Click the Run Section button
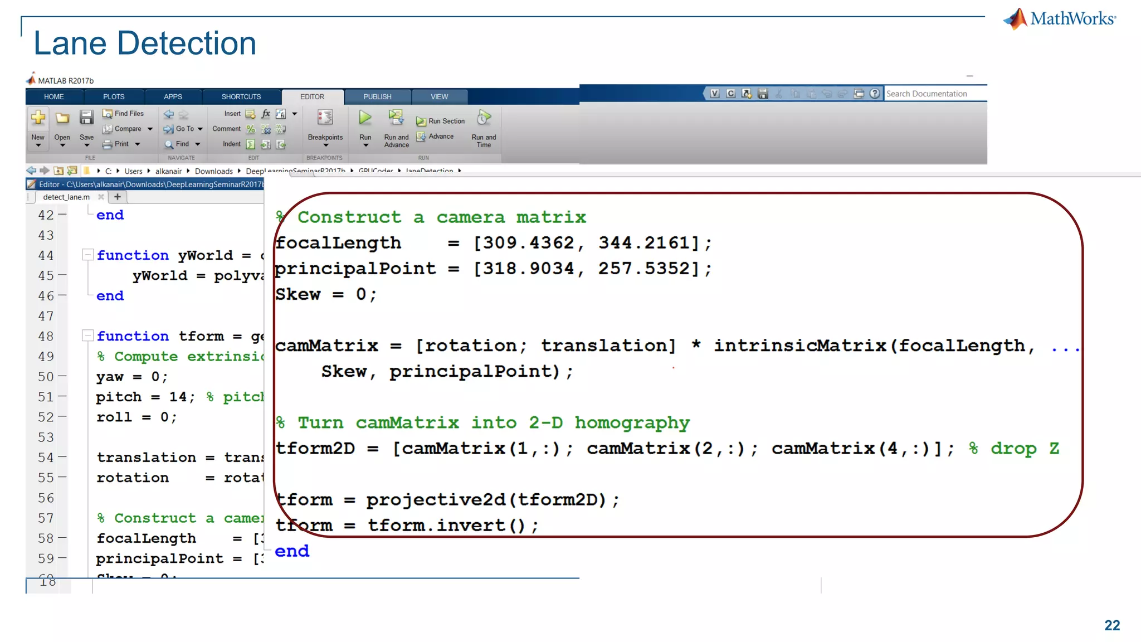1141x642 pixels. click(440, 121)
